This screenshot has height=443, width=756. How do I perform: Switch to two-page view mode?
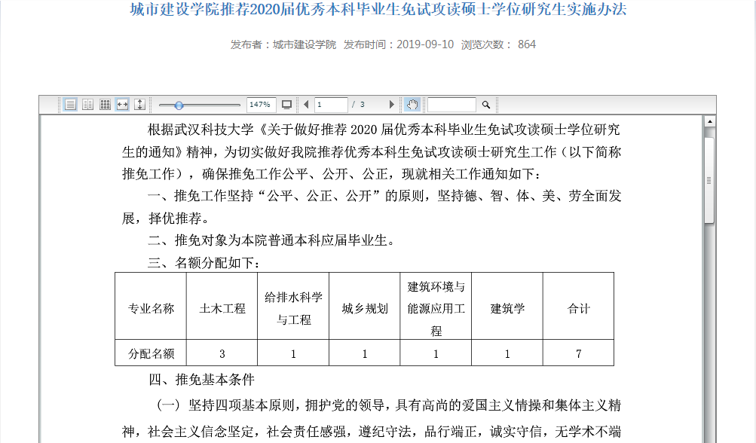(x=87, y=105)
